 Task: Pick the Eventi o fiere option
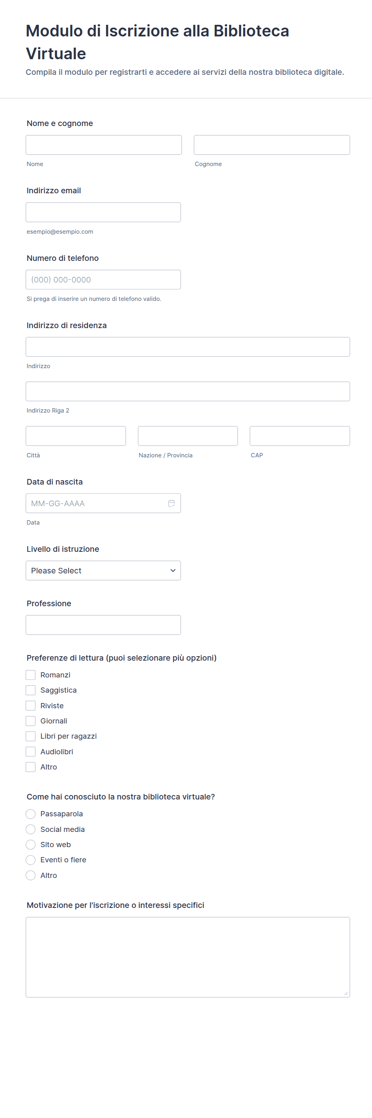pos(31,860)
